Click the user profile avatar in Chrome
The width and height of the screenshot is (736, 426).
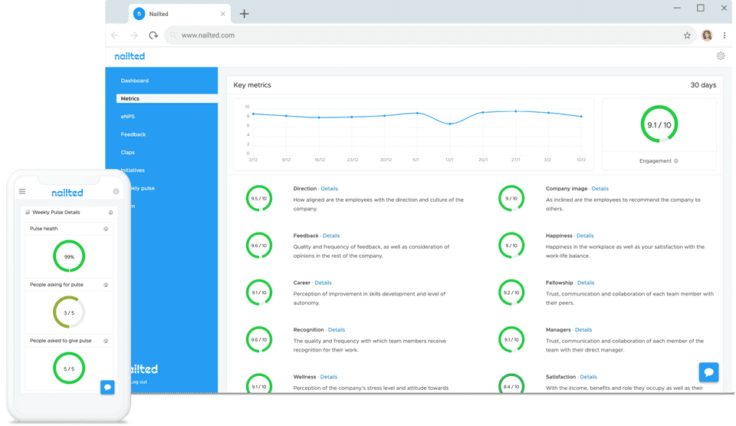coord(707,35)
